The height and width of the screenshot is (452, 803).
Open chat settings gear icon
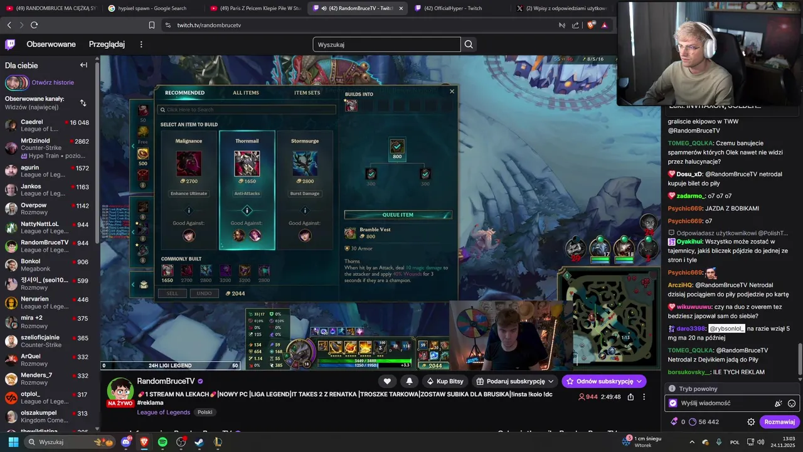751,422
